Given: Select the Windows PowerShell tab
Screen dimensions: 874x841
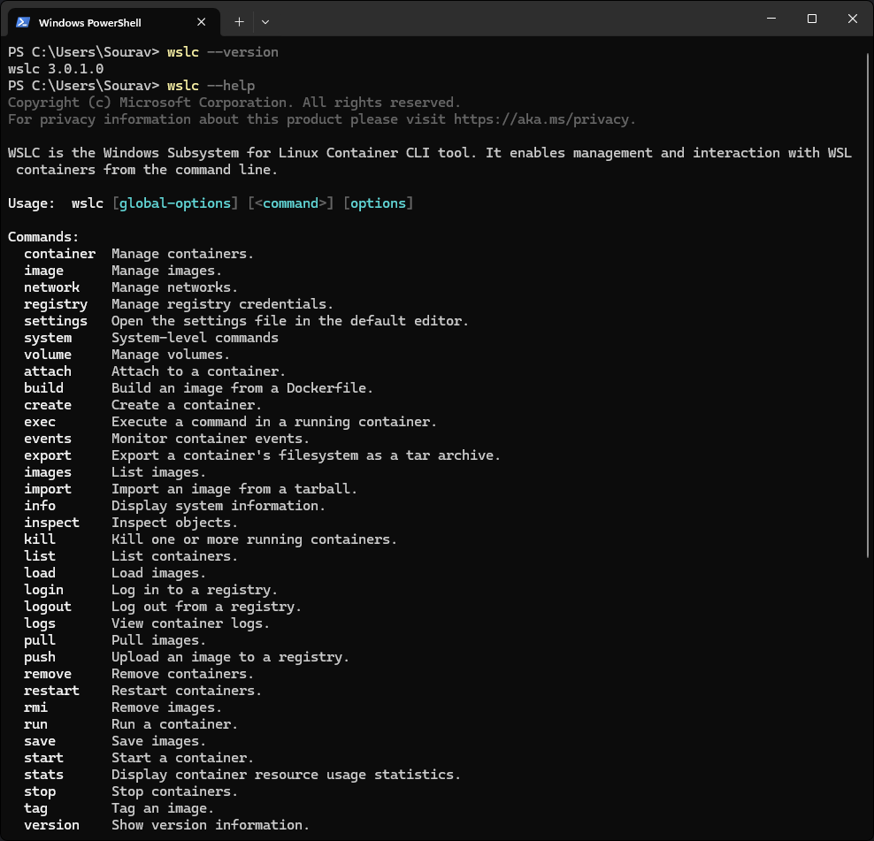Looking at the screenshot, I should (114, 22).
